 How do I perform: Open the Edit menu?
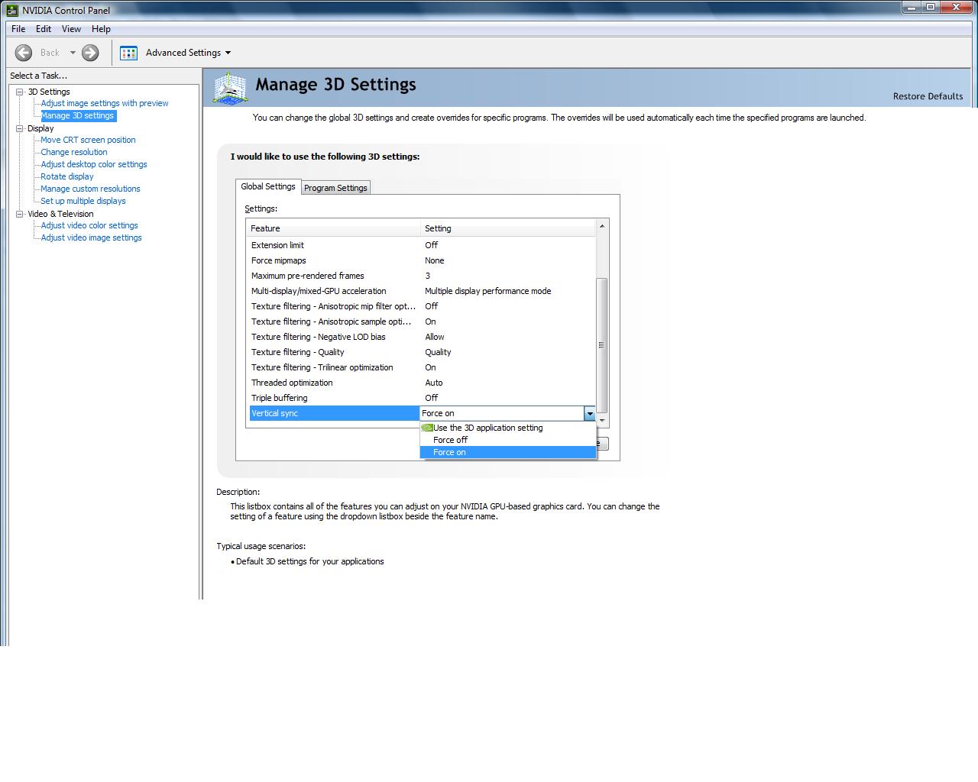click(x=44, y=29)
